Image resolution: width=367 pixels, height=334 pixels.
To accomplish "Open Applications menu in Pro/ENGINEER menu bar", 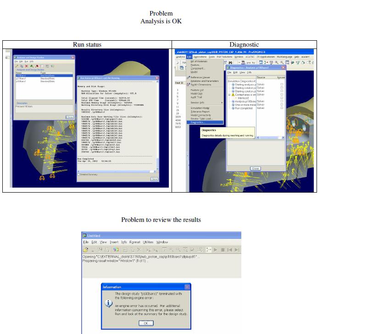I will 200,57.
